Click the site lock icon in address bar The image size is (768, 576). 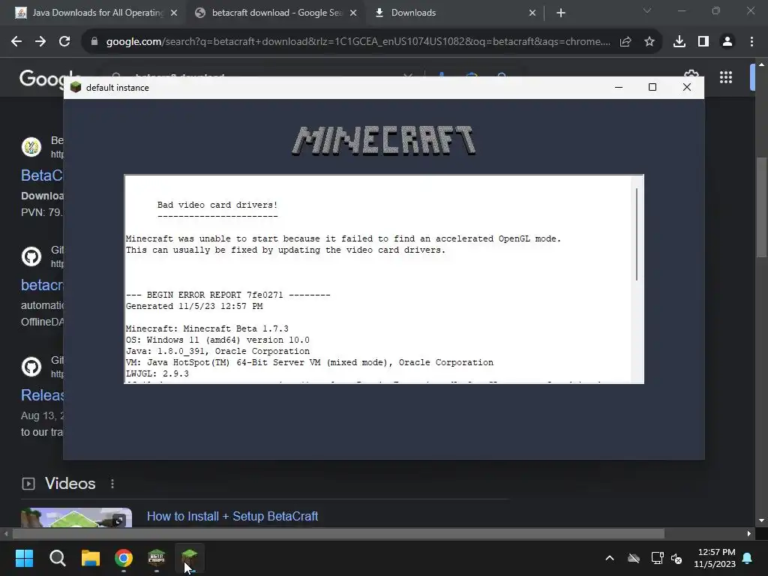point(94,42)
